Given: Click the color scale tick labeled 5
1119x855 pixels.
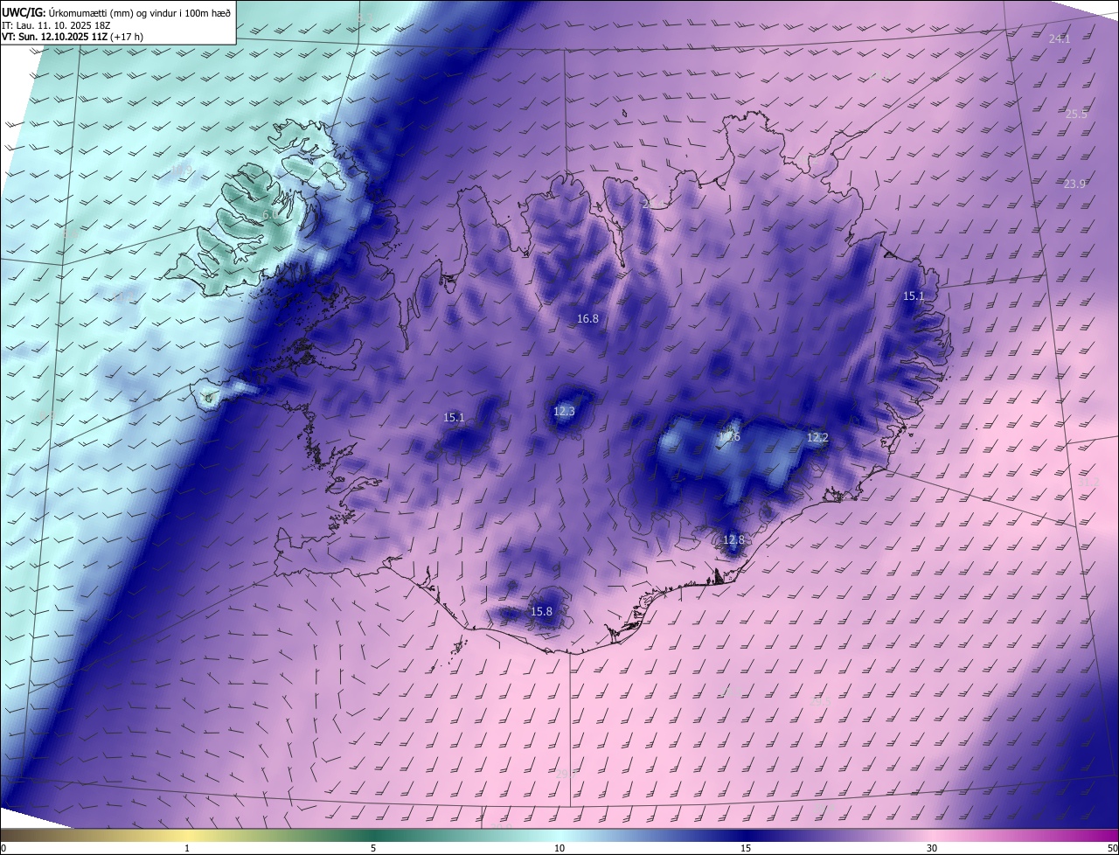Looking at the screenshot, I should coord(373,848).
